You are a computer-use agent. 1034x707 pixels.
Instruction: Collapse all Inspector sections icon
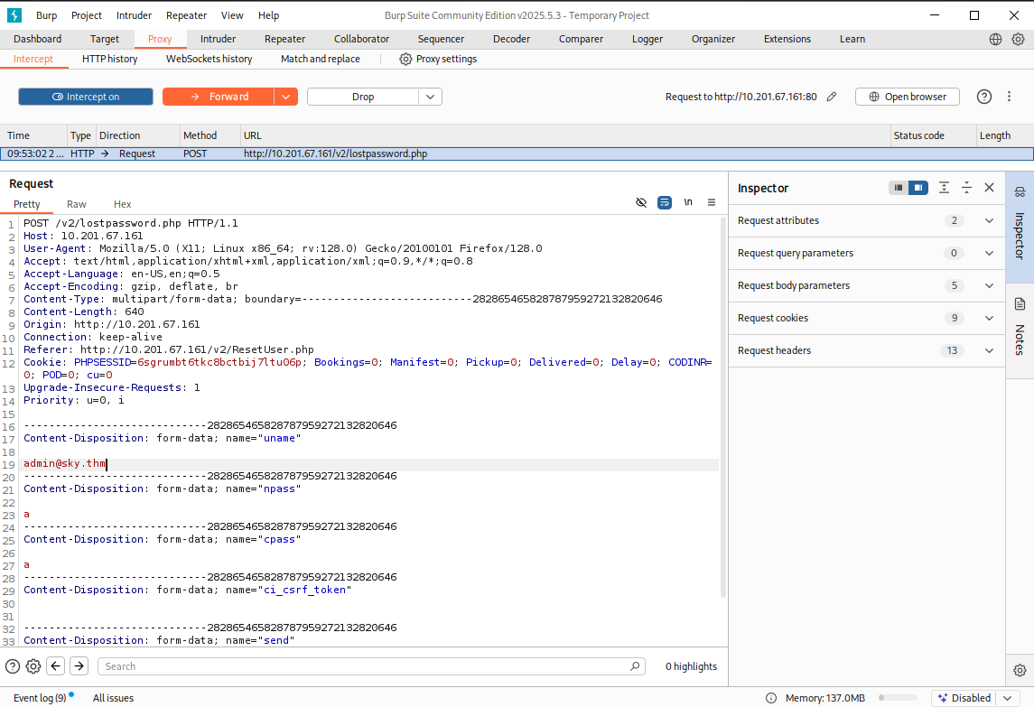point(966,188)
